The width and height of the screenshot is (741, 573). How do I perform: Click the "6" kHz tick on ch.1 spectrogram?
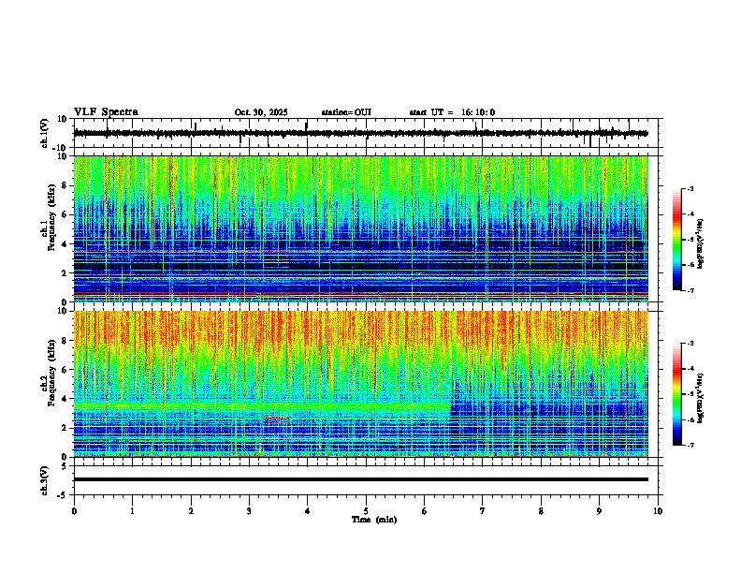[65, 214]
